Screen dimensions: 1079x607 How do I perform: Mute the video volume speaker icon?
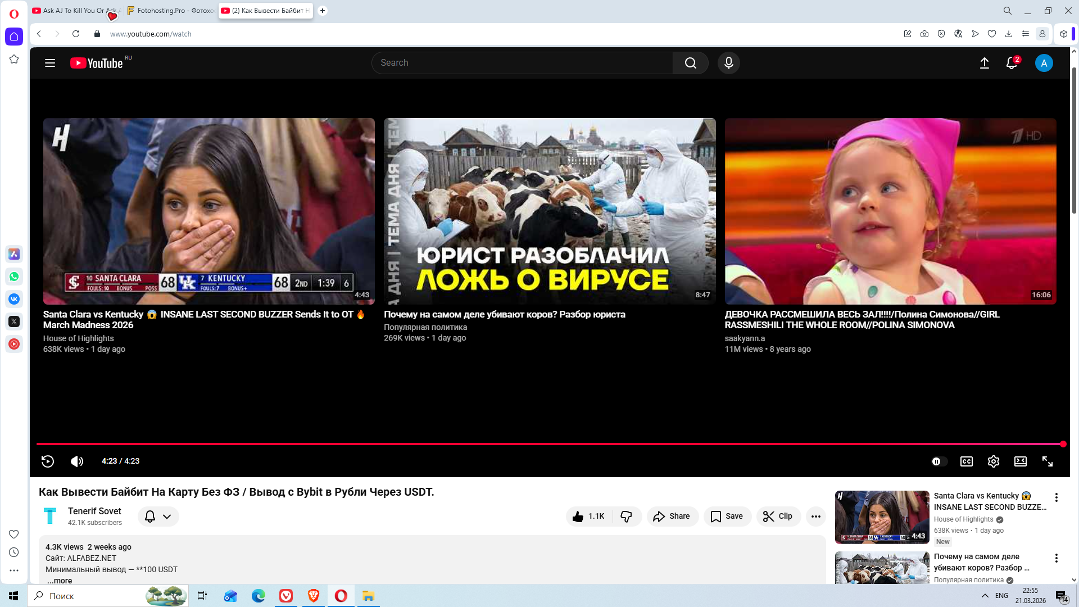(77, 461)
